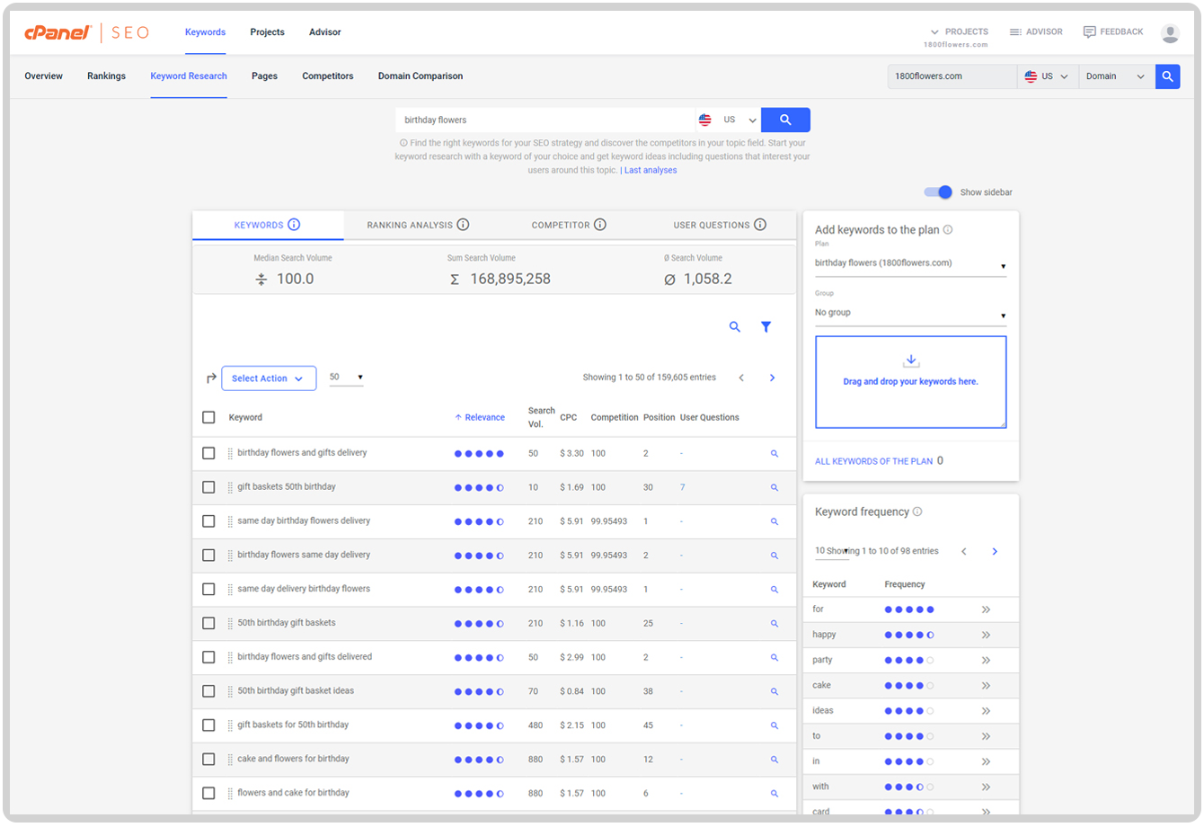
Task: Open the Domain type dropdown
Action: click(x=1116, y=76)
